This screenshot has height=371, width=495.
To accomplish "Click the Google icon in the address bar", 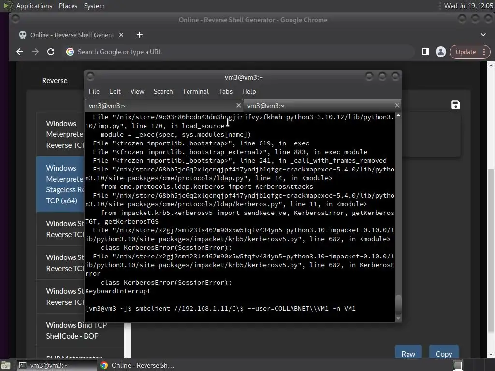I will pos(70,52).
